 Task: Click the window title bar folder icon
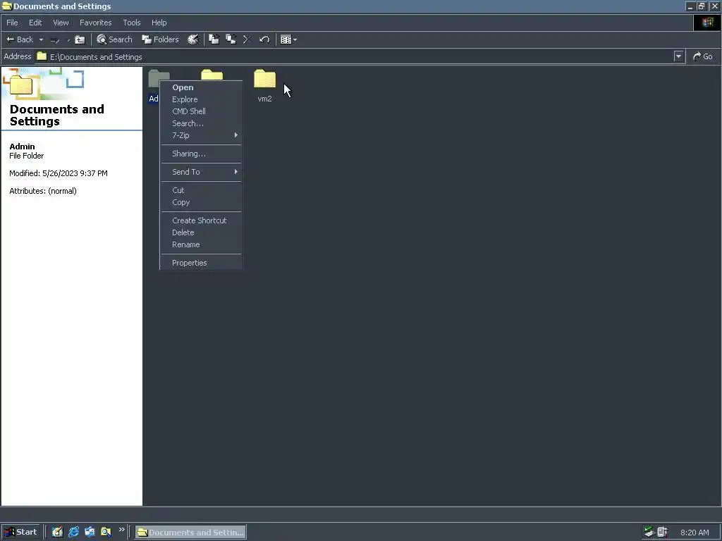pyautogui.click(x=6, y=6)
